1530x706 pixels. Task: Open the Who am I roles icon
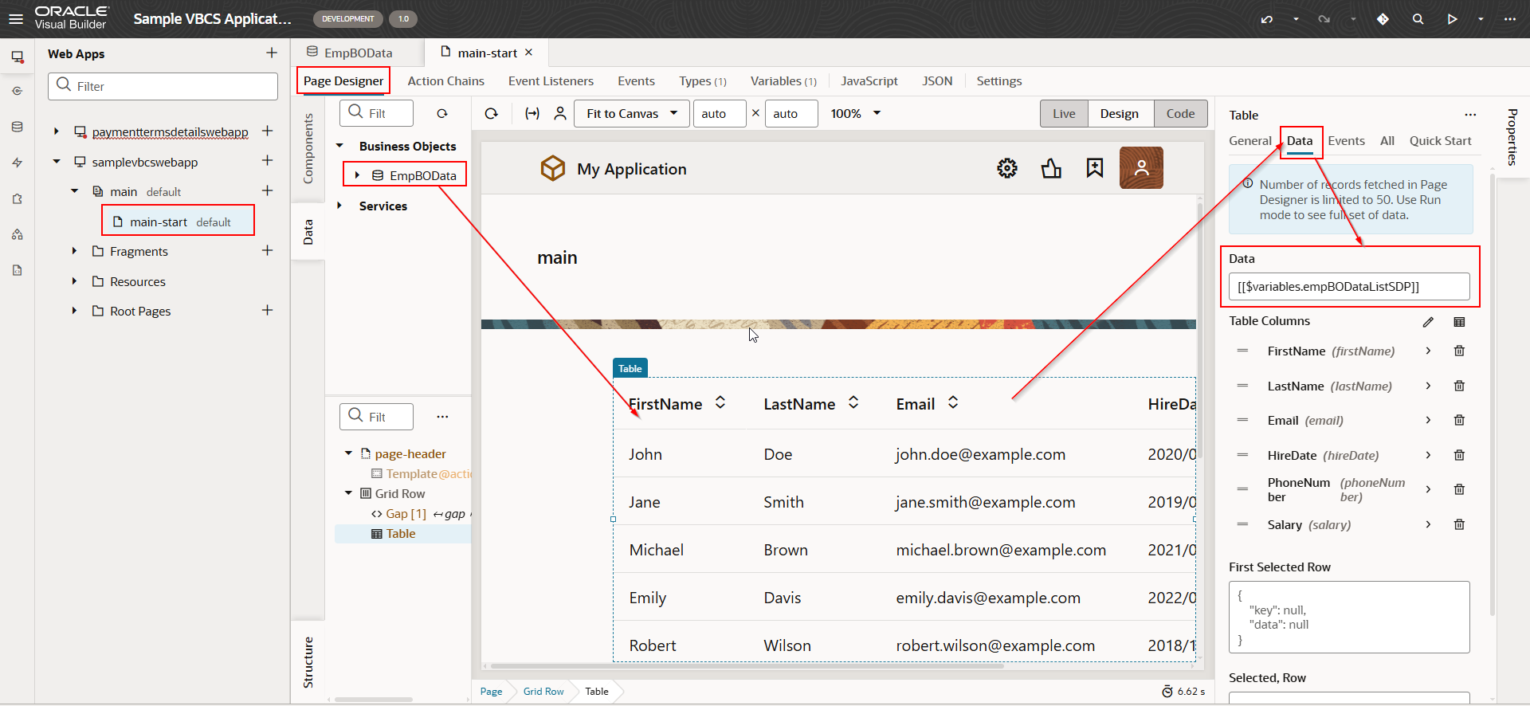(560, 114)
